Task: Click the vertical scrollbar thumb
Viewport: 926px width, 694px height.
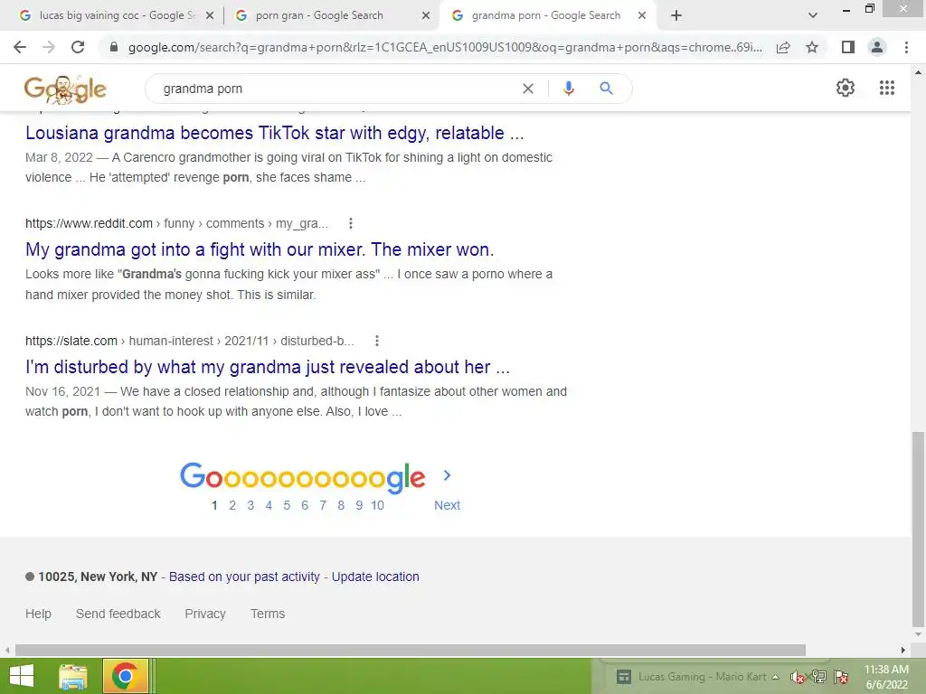Action: point(918,530)
